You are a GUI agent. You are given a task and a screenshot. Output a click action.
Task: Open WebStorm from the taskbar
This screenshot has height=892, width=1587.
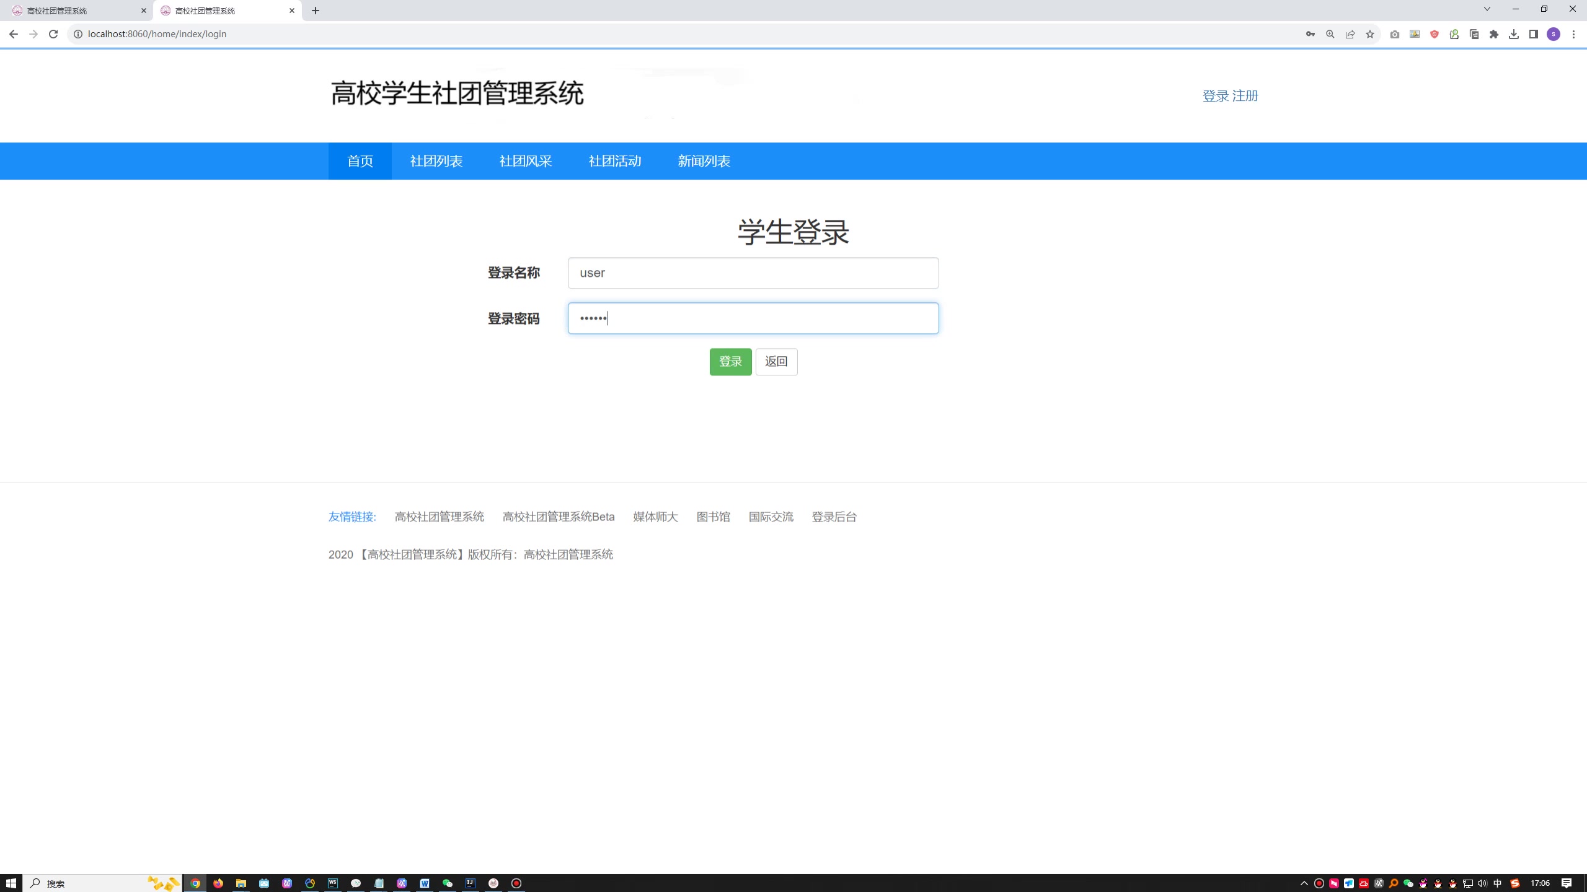click(333, 883)
